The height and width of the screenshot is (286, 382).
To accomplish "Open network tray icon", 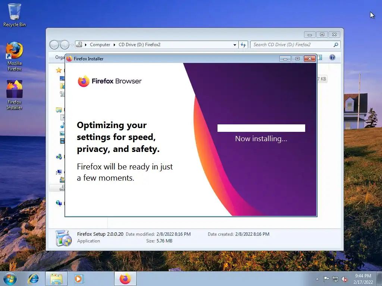I will [335, 279].
